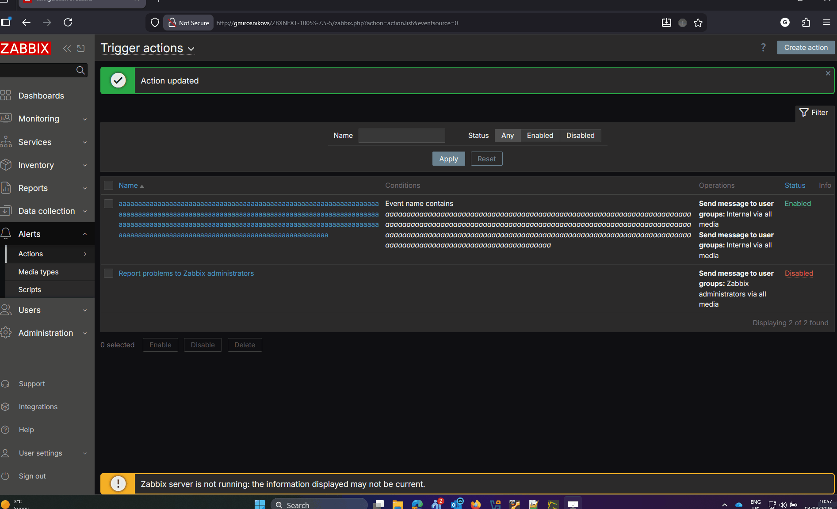The height and width of the screenshot is (509, 837).
Task: Select Disabled status filter option
Action: point(580,136)
